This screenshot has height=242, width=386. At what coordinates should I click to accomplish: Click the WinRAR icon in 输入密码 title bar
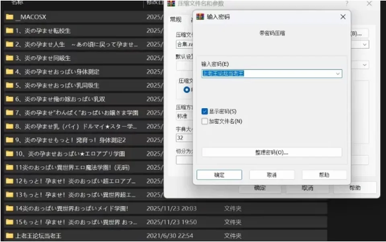[x=200, y=17]
